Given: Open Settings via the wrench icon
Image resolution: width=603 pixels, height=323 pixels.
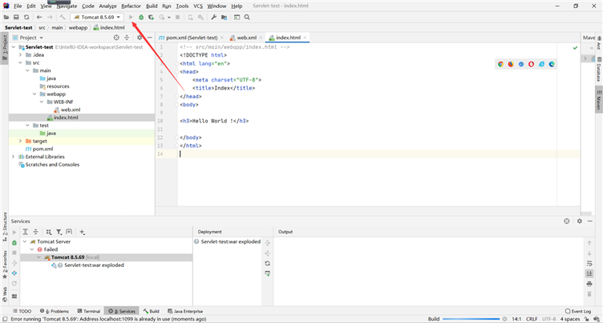Looking at the screenshot, I should click(x=214, y=18).
